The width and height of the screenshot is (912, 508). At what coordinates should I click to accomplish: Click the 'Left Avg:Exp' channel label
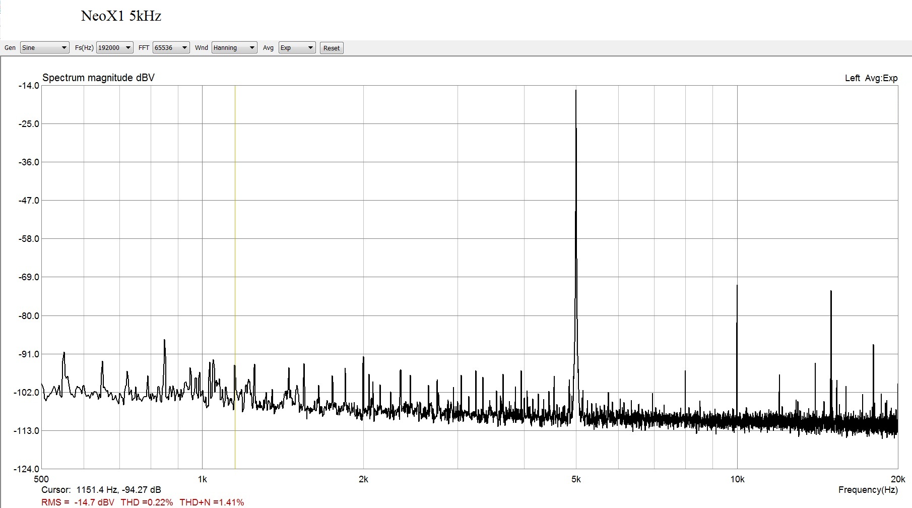pyautogui.click(x=871, y=78)
